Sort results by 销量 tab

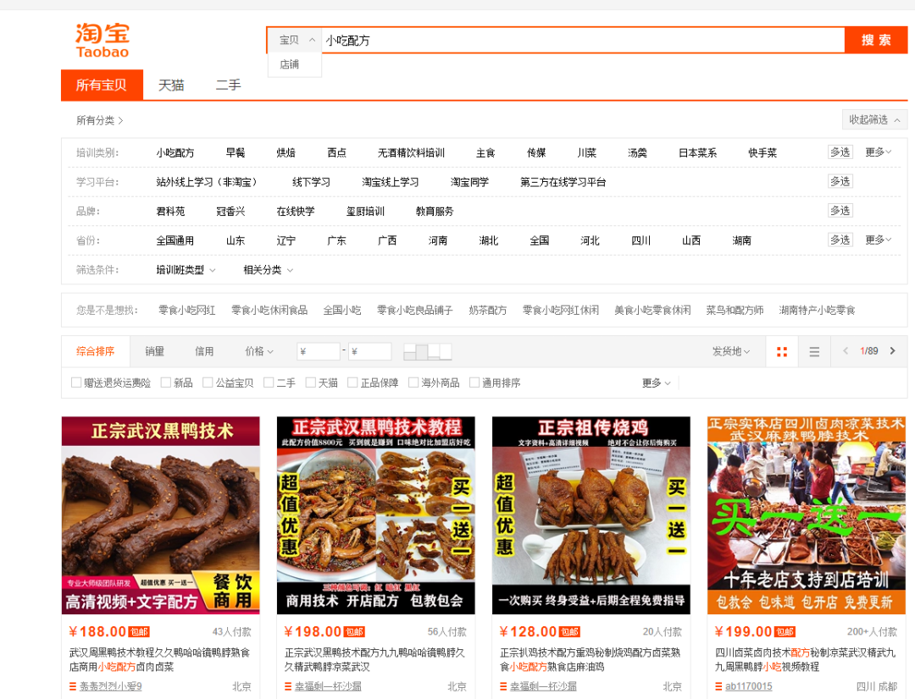[154, 351]
